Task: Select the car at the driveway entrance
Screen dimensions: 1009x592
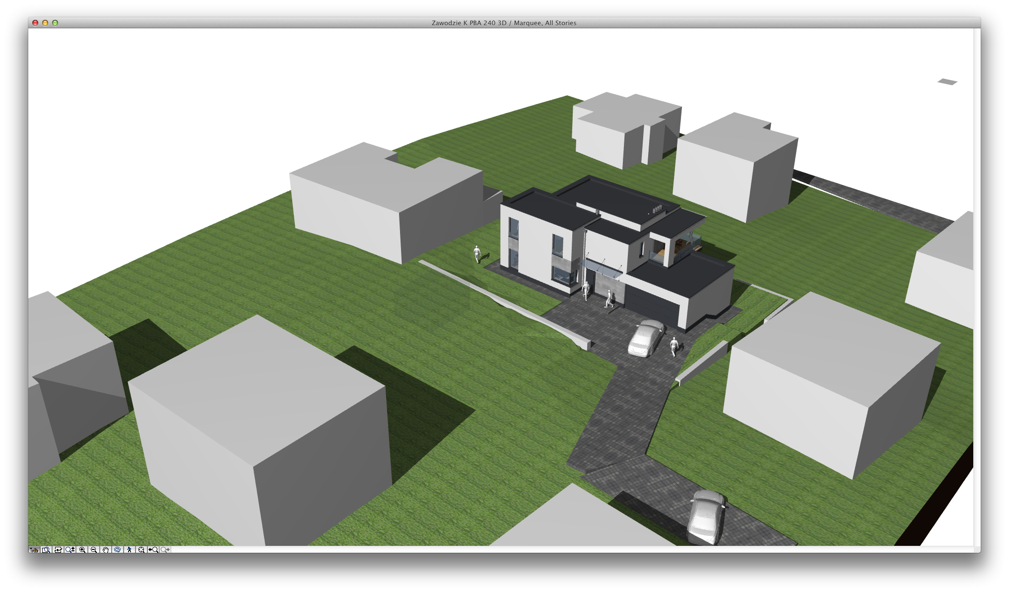Action: (706, 517)
